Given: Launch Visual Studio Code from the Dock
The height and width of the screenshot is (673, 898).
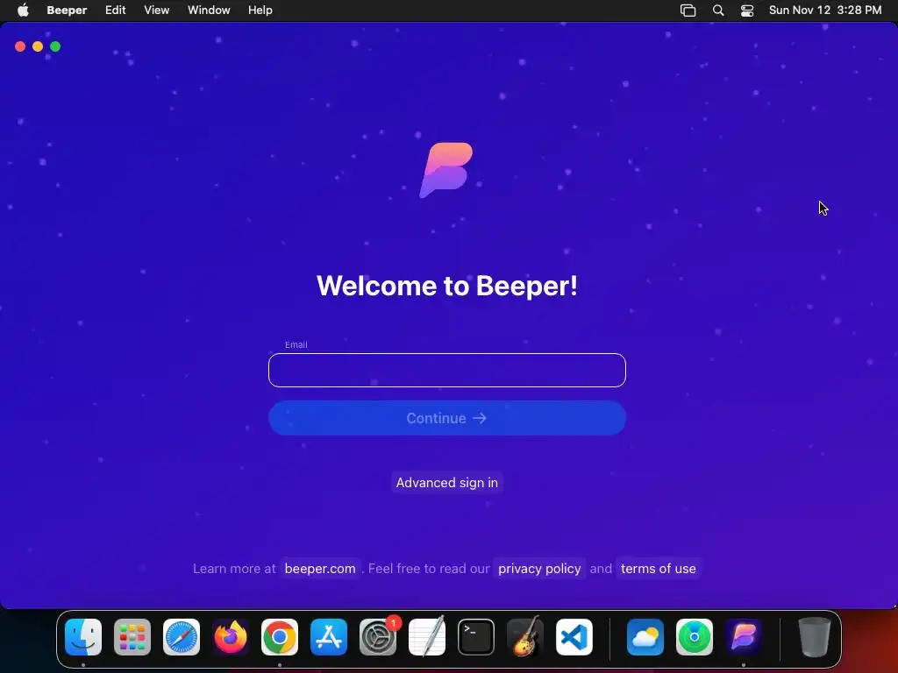Looking at the screenshot, I should point(574,637).
